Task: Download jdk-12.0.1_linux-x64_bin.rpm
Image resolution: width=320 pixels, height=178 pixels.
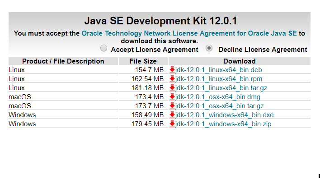Action: 219,79
